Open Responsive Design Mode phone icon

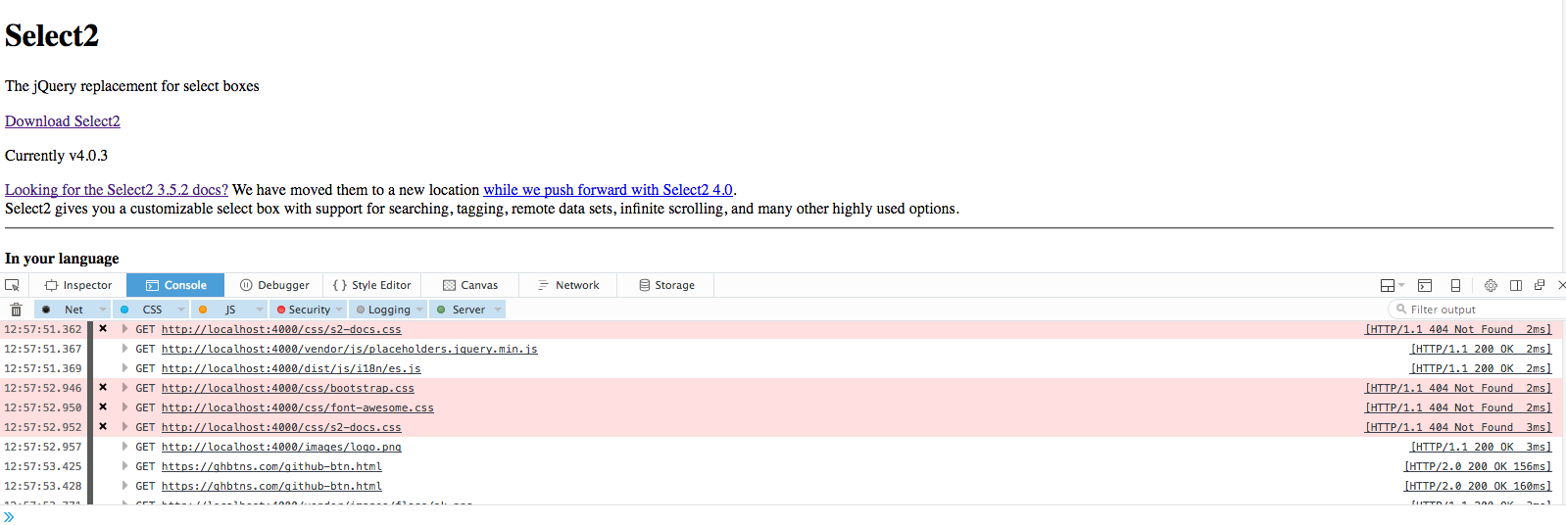1455,285
